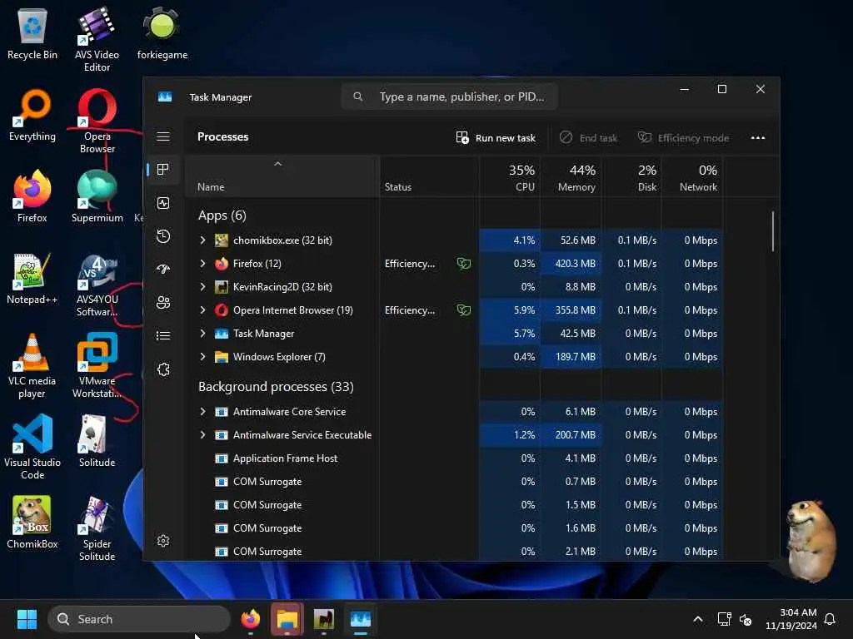The height and width of the screenshot is (639, 853).
Task: Open the Processes page in sidebar
Action: (x=162, y=170)
